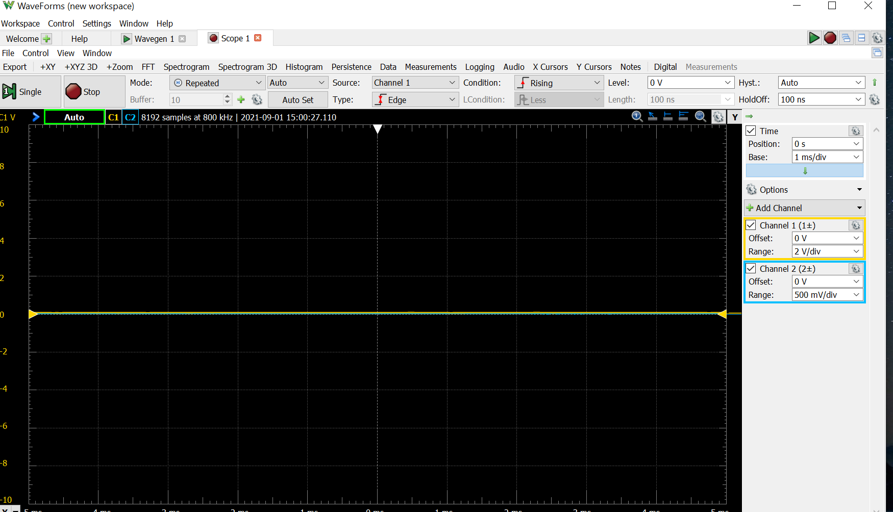Image resolution: width=893 pixels, height=512 pixels.
Task: Click the Stop button
Action: click(94, 92)
